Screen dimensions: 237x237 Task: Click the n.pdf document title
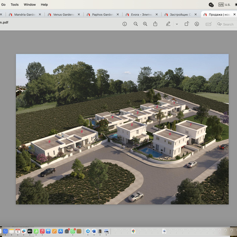coord(4,22)
